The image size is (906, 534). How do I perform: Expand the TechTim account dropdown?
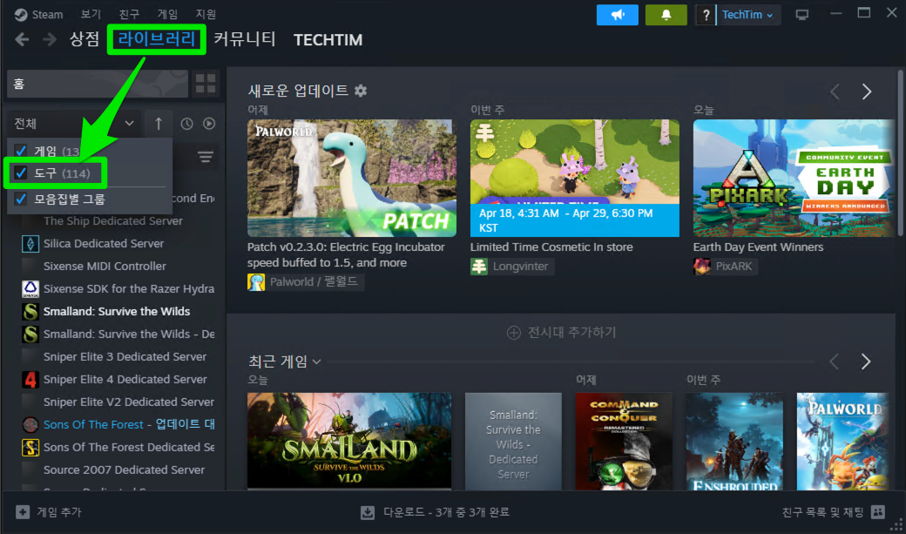click(747, 15)
